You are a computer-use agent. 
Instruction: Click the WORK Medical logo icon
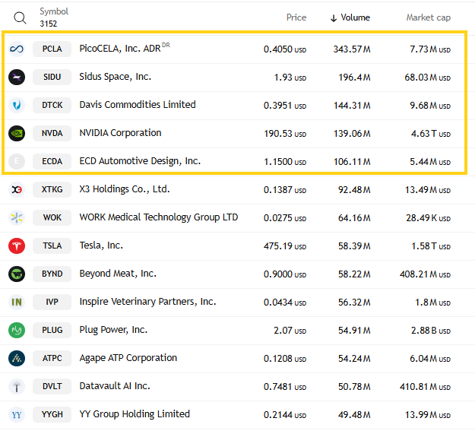coord(17,217)
